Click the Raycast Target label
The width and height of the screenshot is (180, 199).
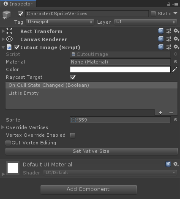click(x=24, y=77)
